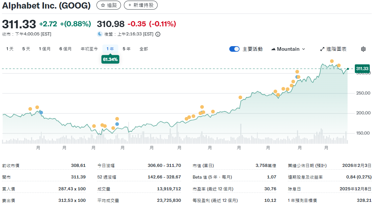Open the info icon next to the 夜盤 time
375x204 pixels.
[x=158, y=34]
